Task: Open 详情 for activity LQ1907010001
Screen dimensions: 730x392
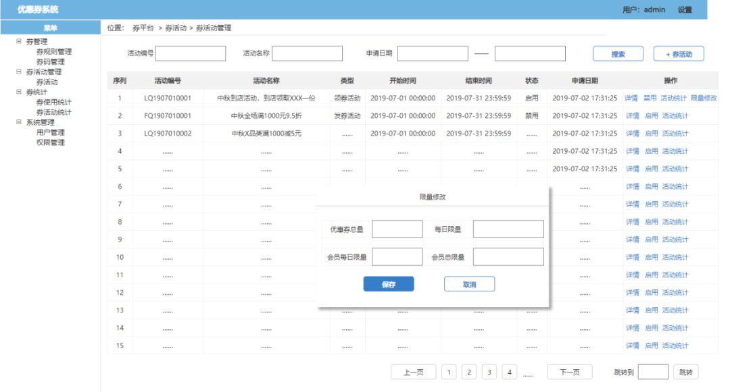Action: (x=629, y=98)
